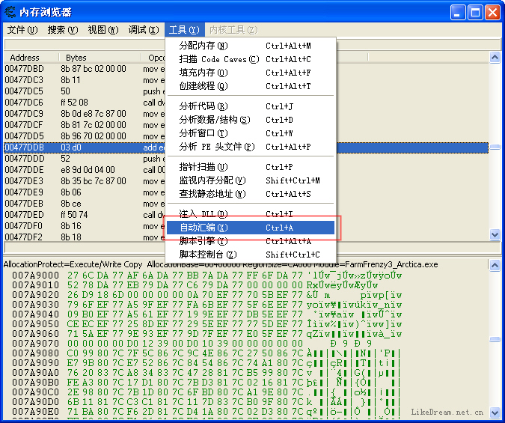Select 分析窗口 menu entry
The image size is (505, 423).
[x=251, y=133]
